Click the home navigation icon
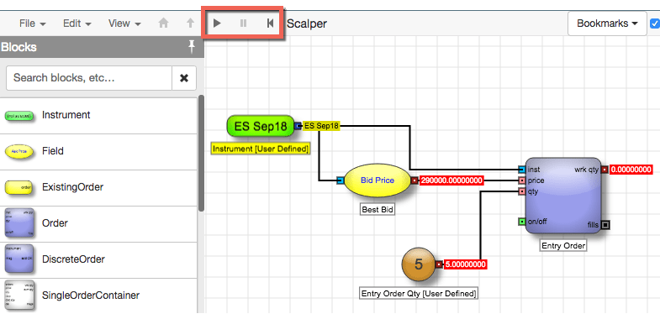 point(163,24)
